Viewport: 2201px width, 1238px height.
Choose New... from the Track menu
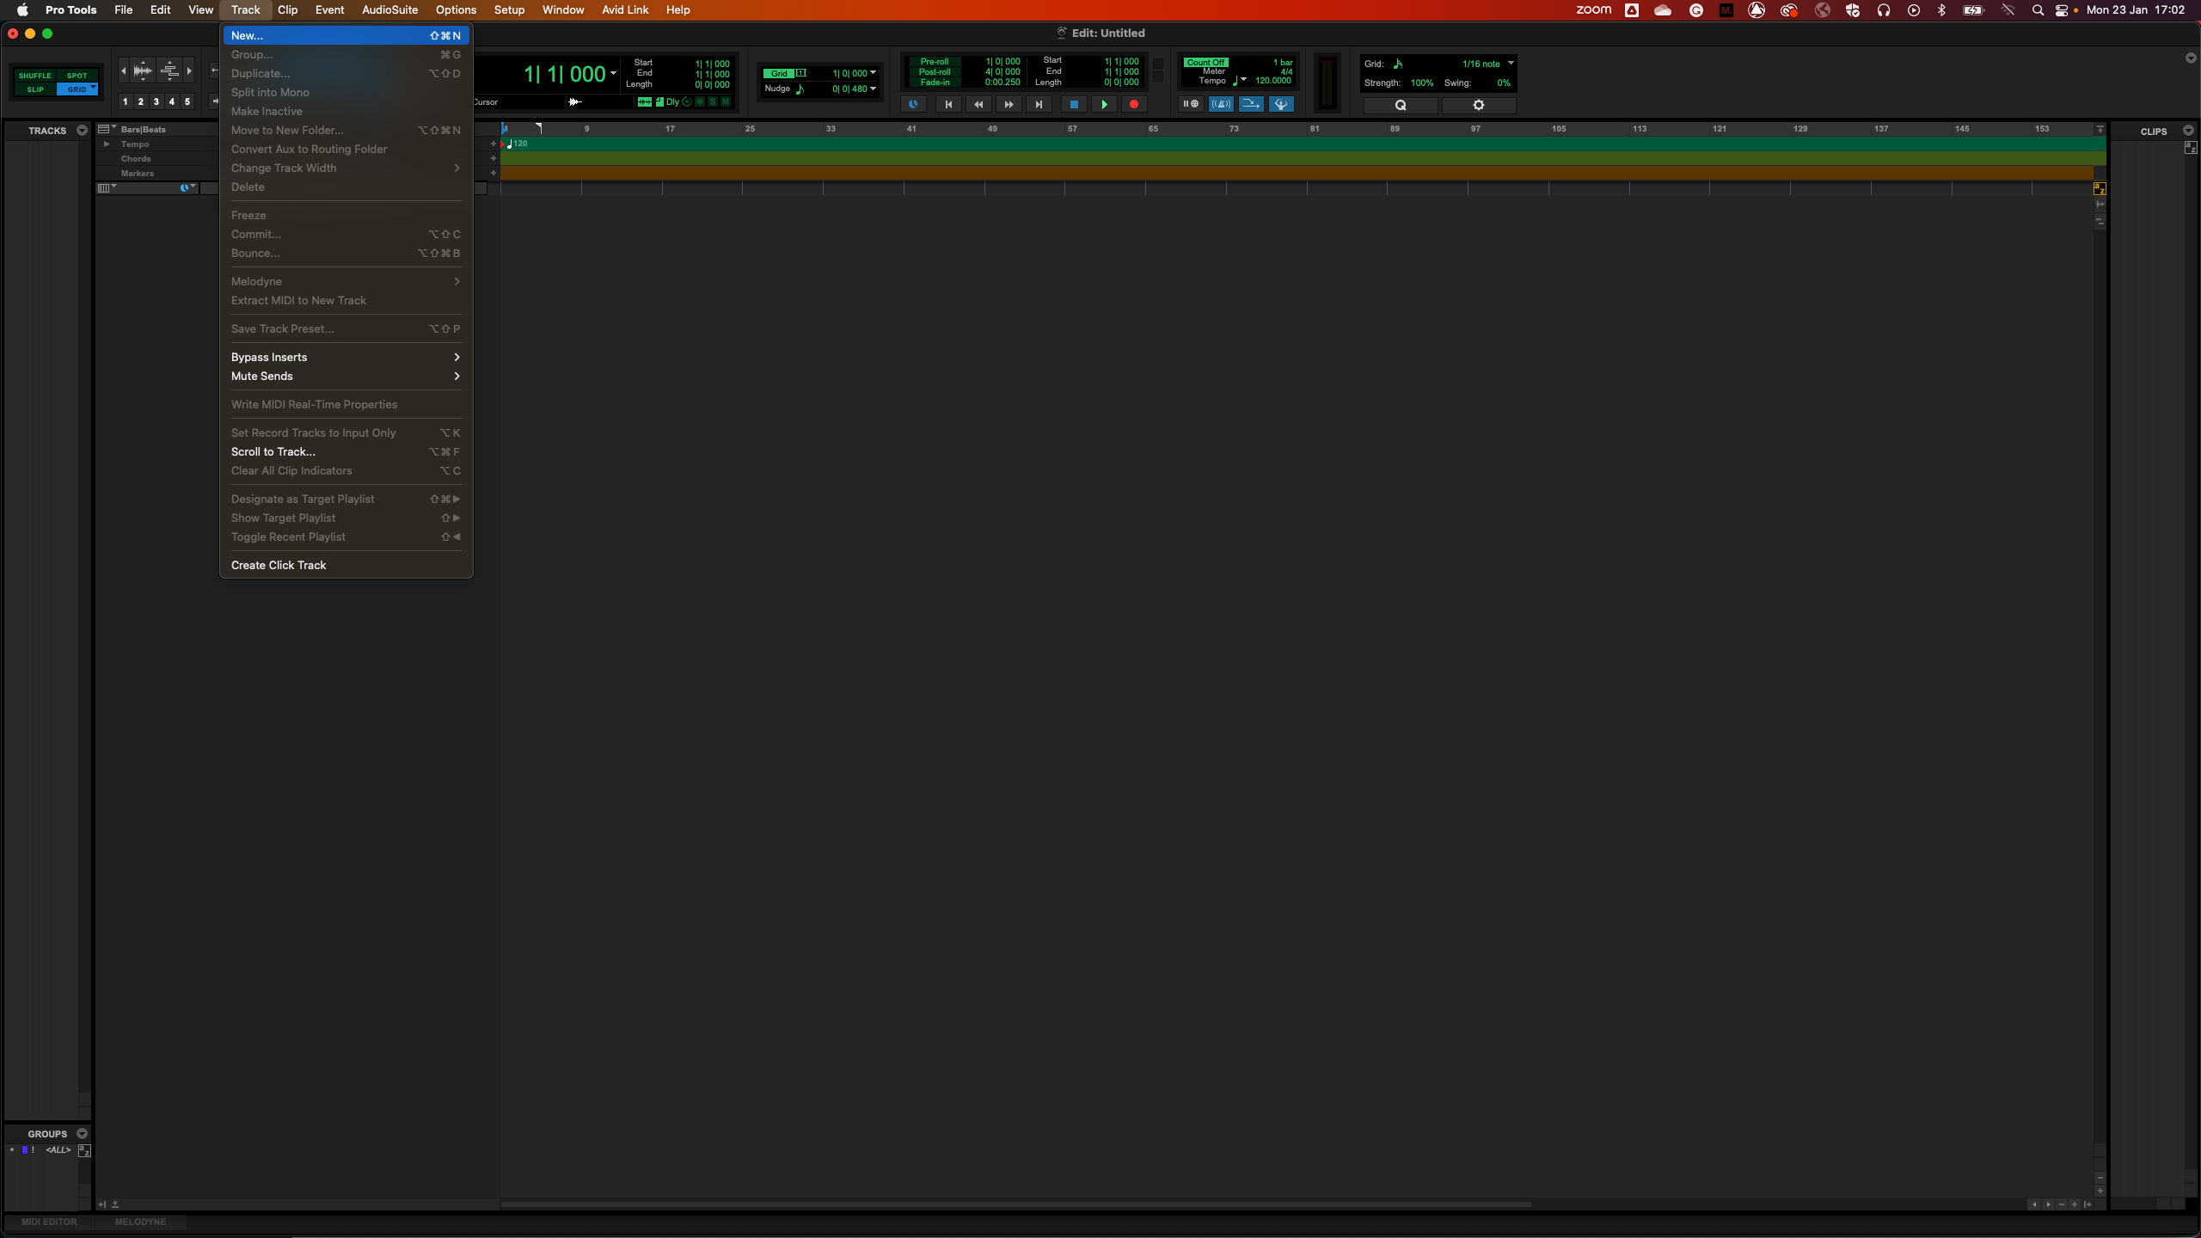pos(248,35)
